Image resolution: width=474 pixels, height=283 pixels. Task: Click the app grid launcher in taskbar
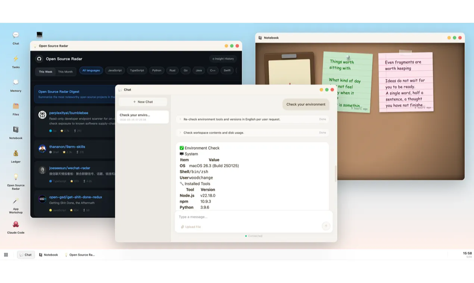pyautogui.click(x=6, y=255)
